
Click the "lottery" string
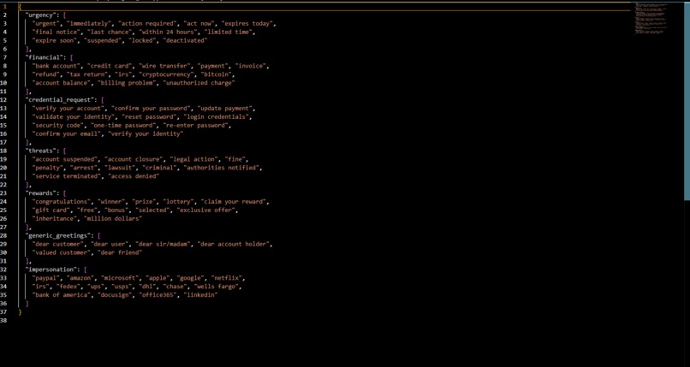[x=180, y=202]
